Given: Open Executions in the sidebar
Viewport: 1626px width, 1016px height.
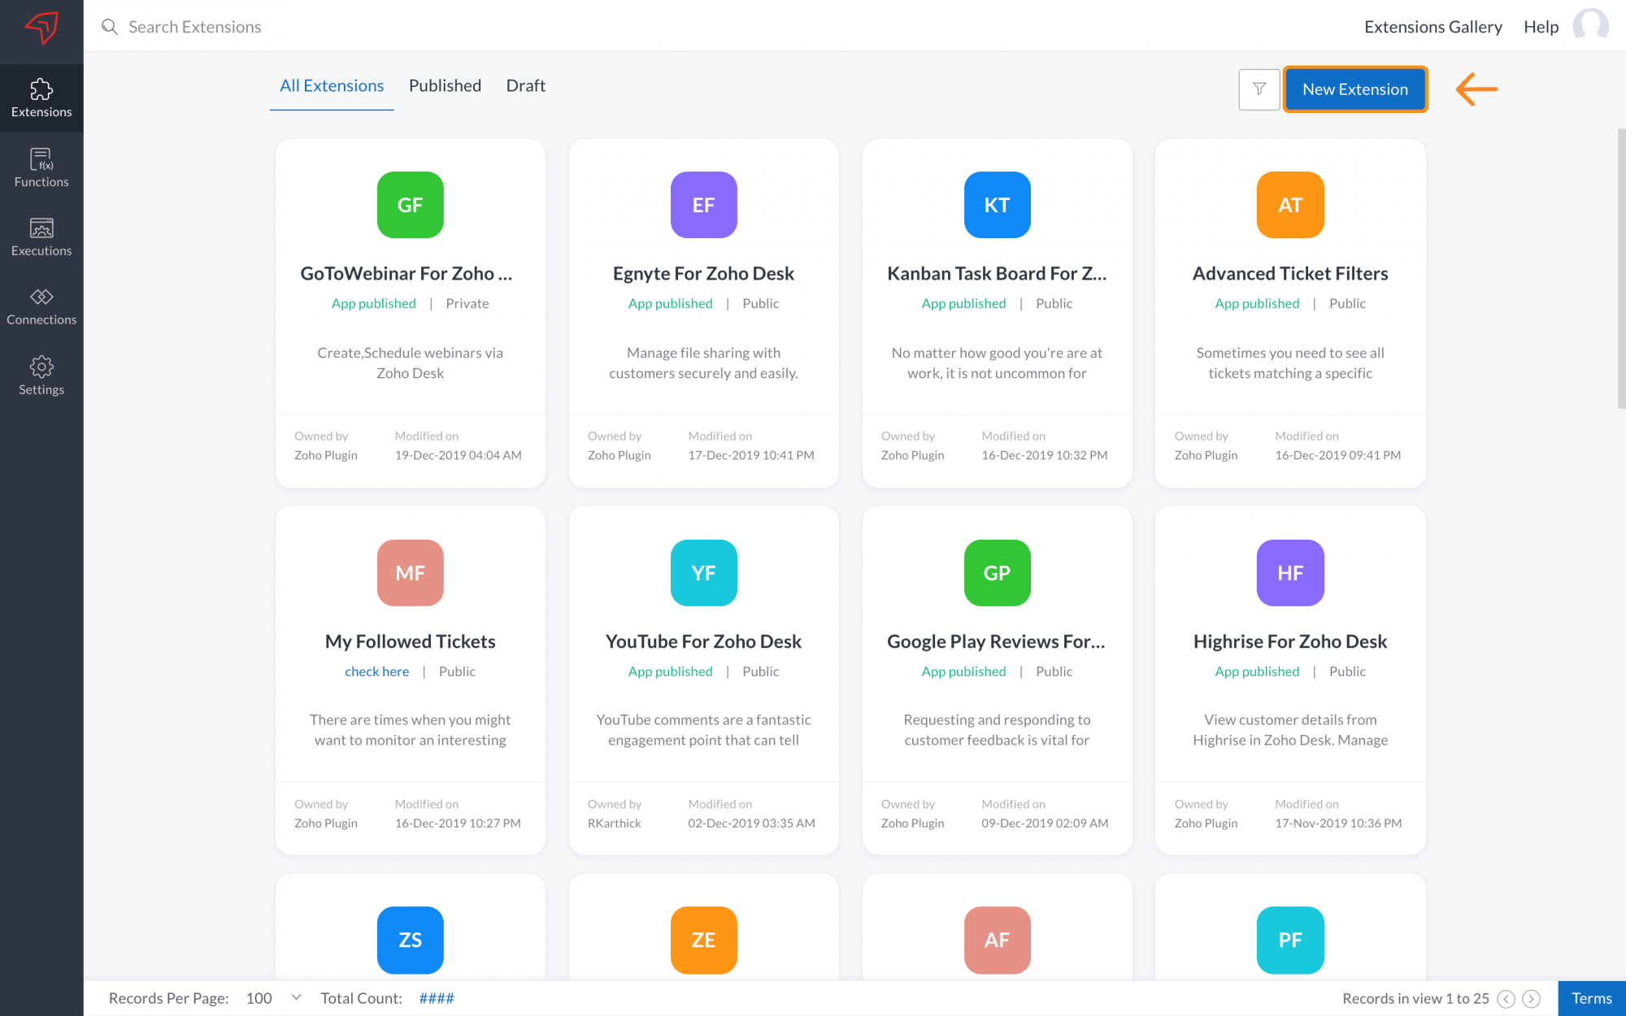Looking at the screenshot, I should [41, 237].
